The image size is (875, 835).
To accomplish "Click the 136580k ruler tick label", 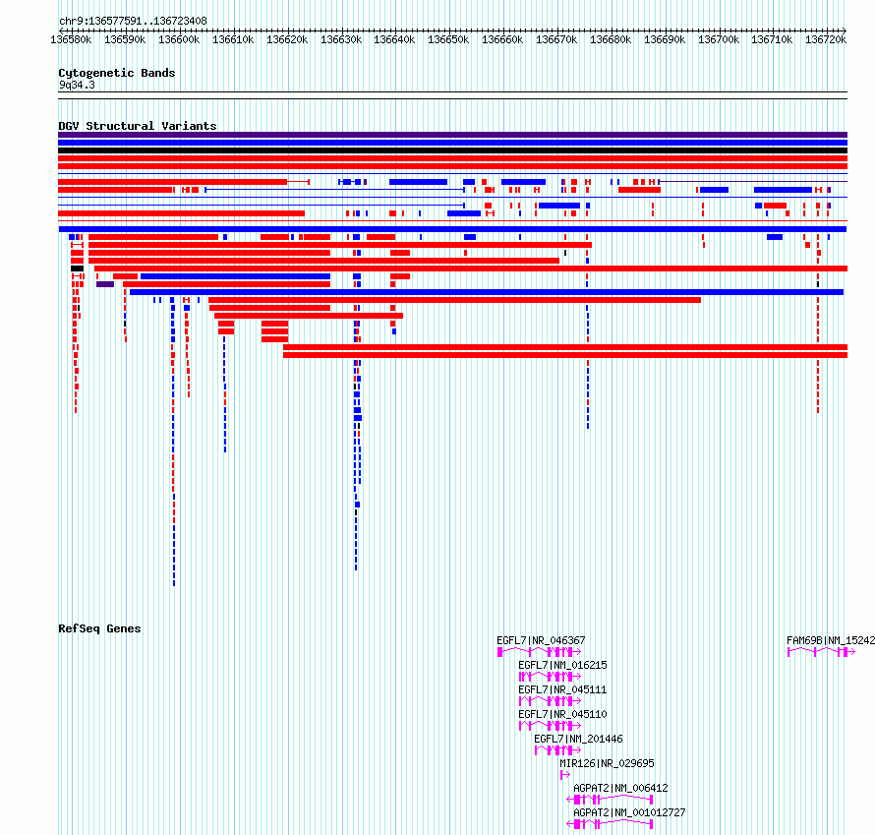I will pyautogui.click(x=71, y=39).
